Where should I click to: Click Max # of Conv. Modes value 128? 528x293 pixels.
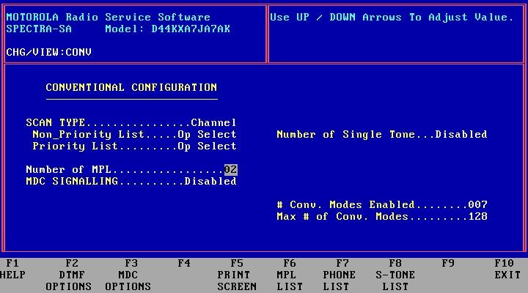pyautogui.click(x=478, y=216)
